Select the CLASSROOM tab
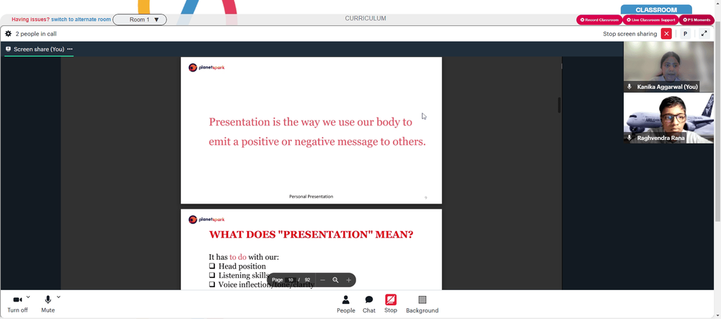Image resolution: width=721 pixels, height=319 pixels. (656, 9)
